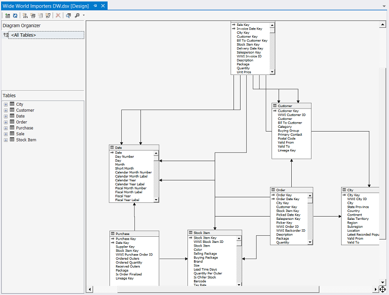This screenshot has height=295, width=389.
Task: Click the Sale Key column in diagram
Action: tap(243, 24)
